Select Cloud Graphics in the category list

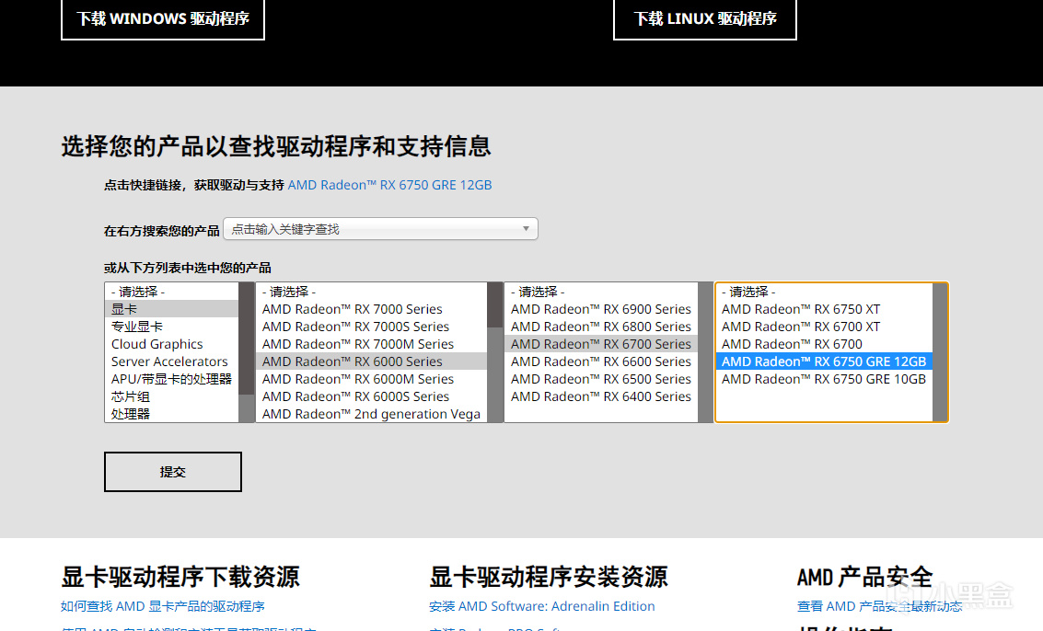tap(171, 344)
